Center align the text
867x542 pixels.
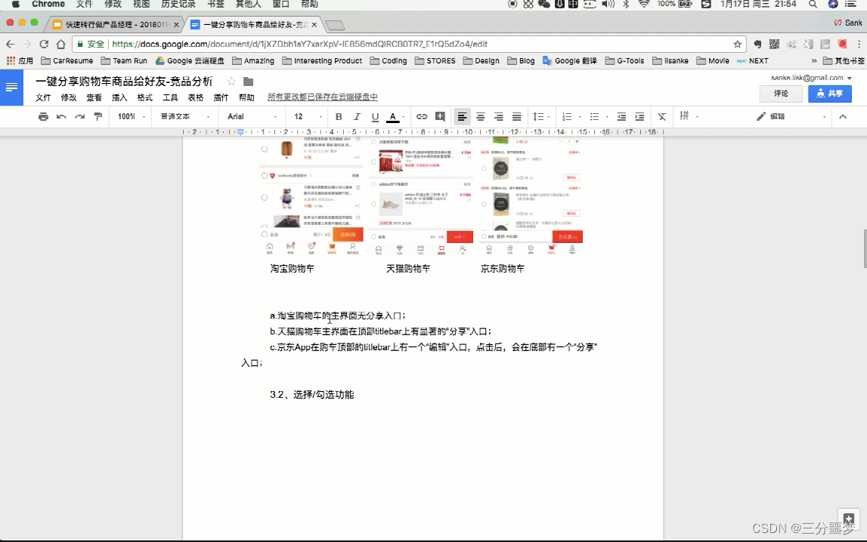(x=480, y=116)
